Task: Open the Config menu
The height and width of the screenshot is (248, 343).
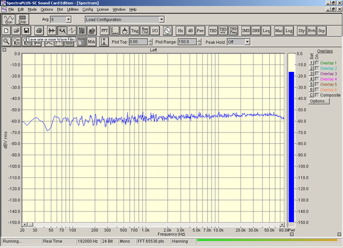Action: (87, 9)
